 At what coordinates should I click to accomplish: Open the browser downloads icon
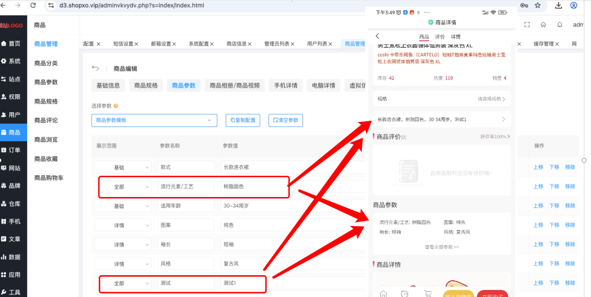pyautogui.click(x=559, y=5)
